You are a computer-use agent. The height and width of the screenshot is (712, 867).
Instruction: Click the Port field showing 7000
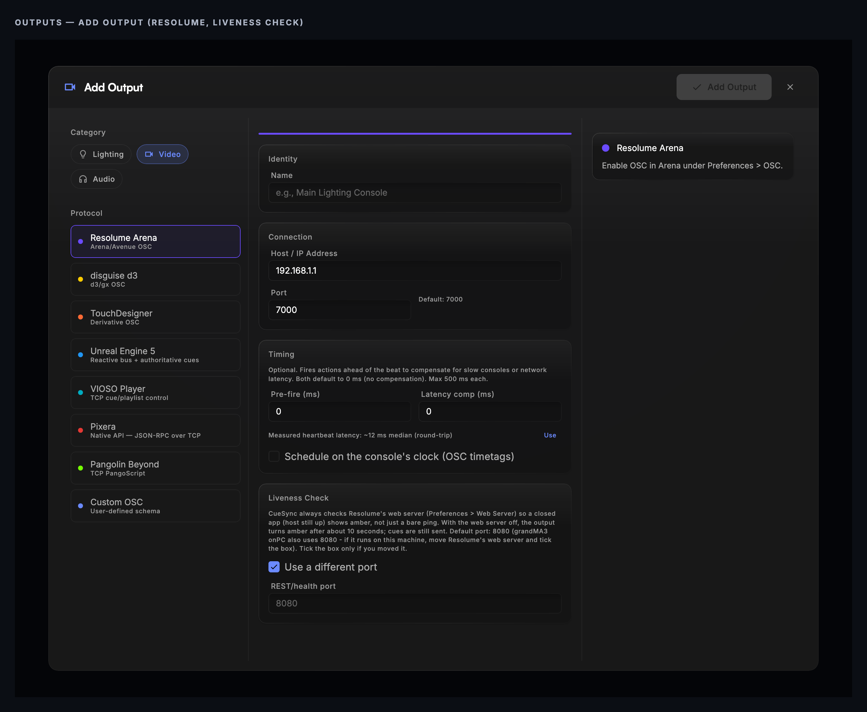click(340, 310)
